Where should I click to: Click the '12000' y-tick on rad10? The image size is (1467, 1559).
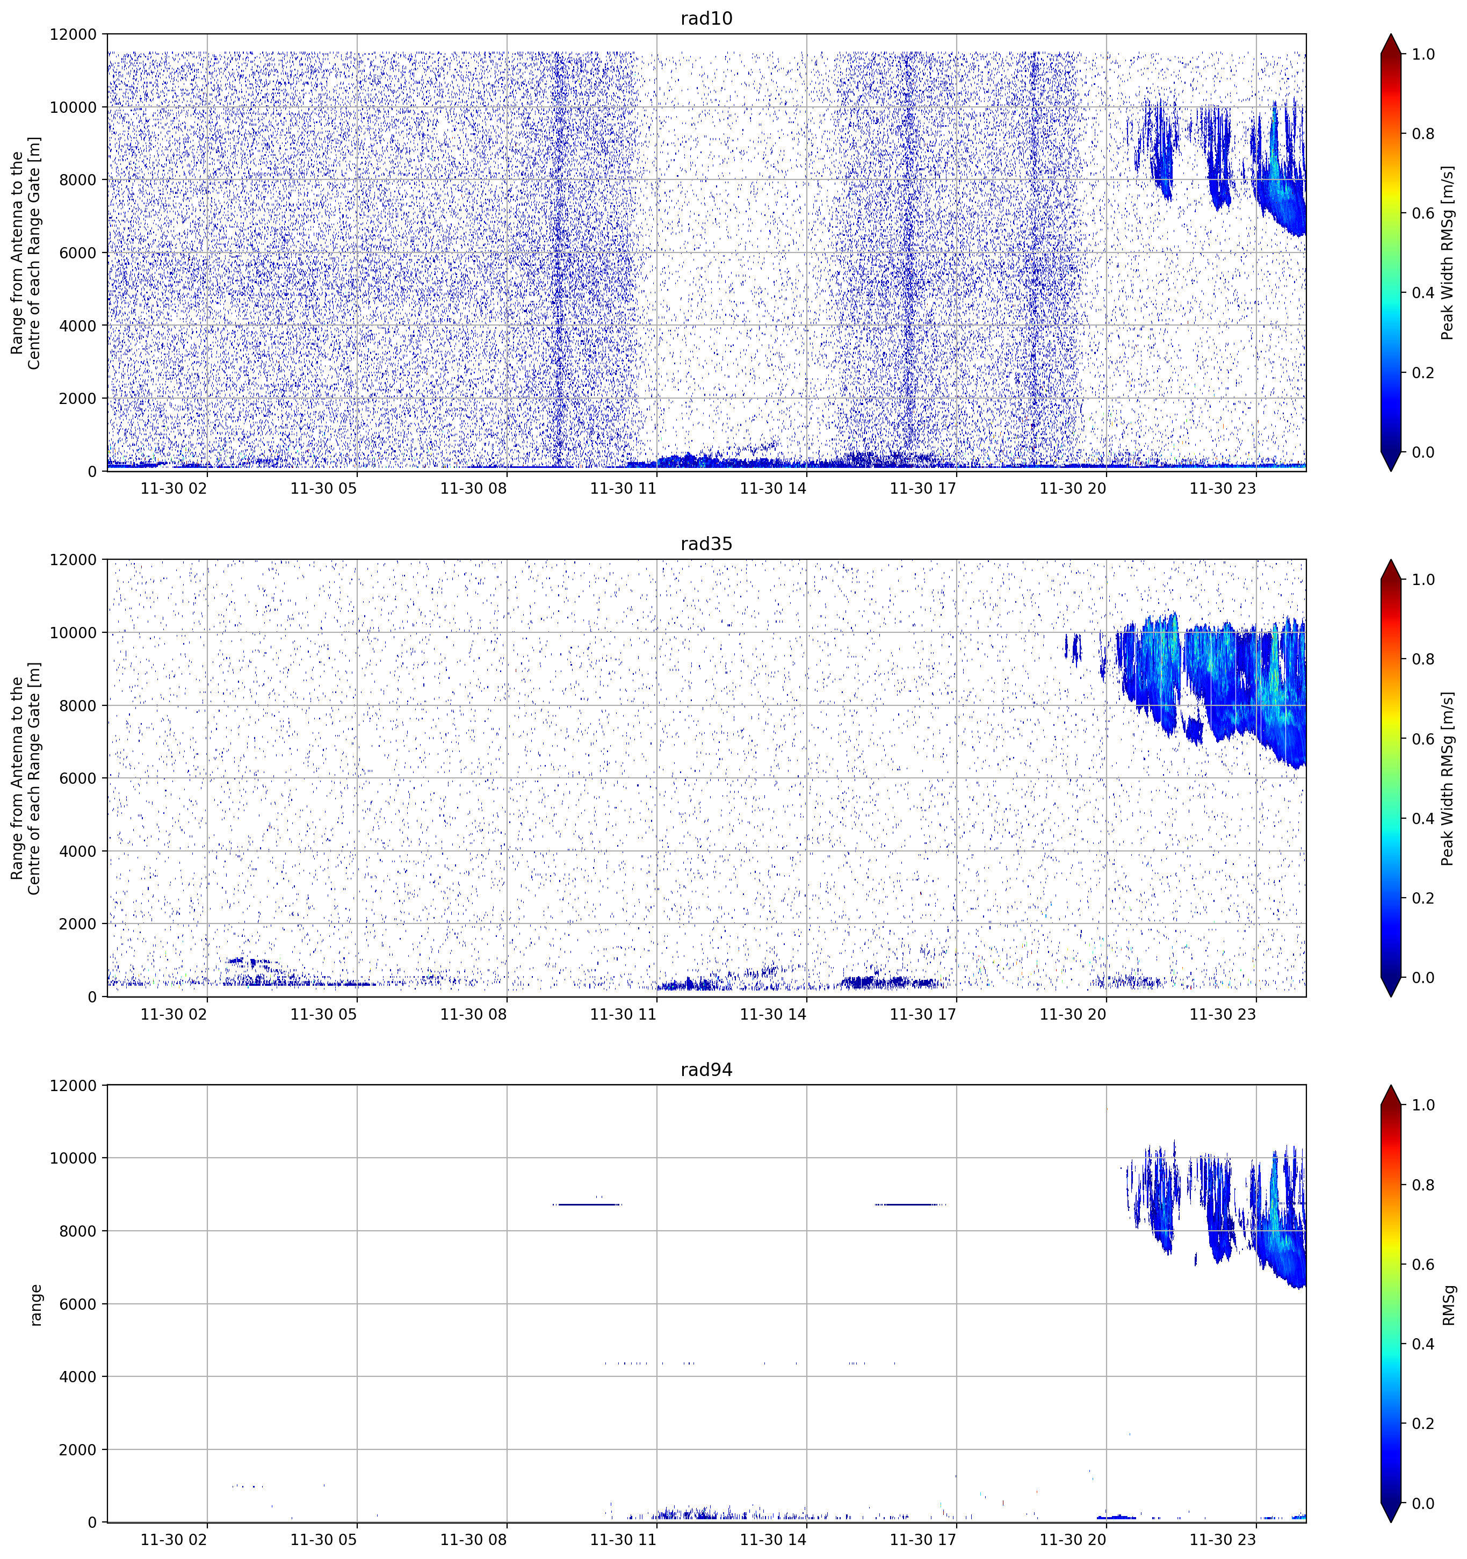coord(73,34)
